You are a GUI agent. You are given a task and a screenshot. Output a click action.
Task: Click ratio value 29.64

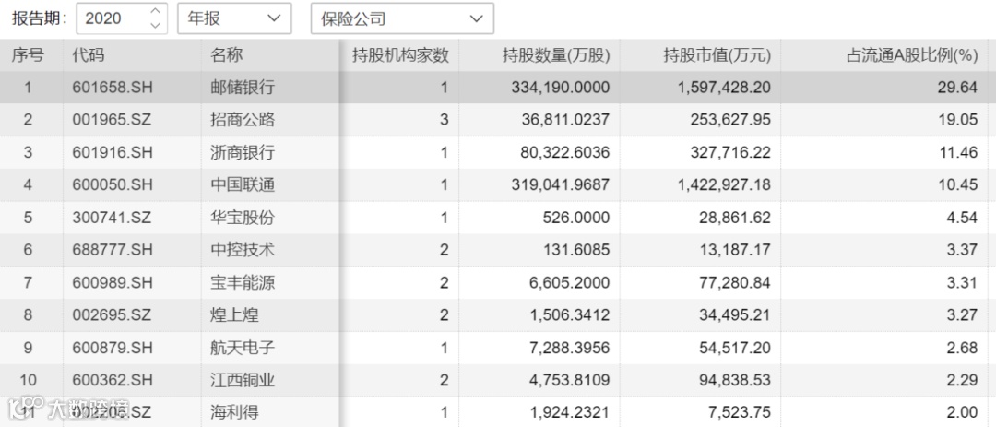click(x=957, y=88)
